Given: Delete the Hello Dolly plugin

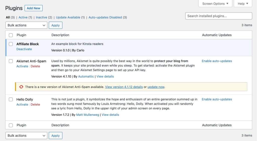Looking at the screenshot, I should [x=35, y=105].
